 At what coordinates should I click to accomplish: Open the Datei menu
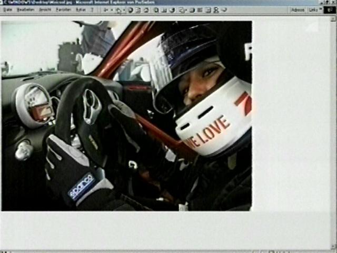[7, 9]
